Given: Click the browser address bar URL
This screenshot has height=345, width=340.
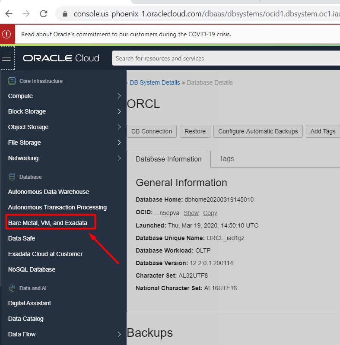Looking at the screenshot, I should 207,14.
